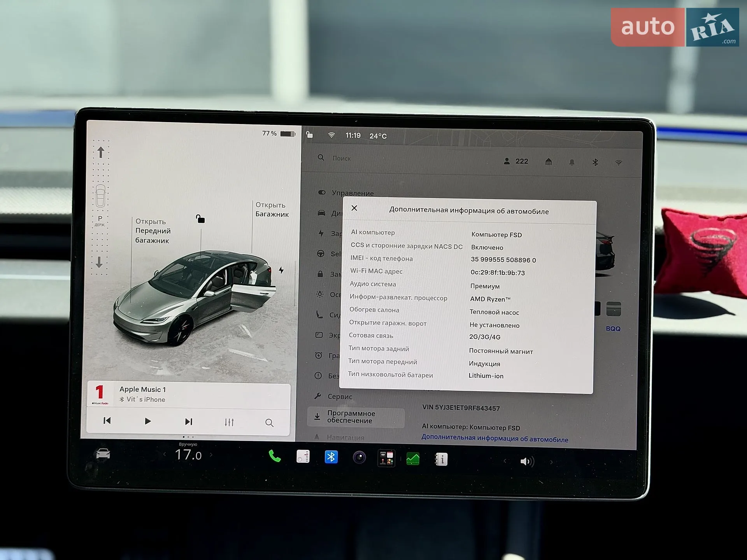Search media with the magnifier icon
The image size is (747, 560).
point(269,423)
